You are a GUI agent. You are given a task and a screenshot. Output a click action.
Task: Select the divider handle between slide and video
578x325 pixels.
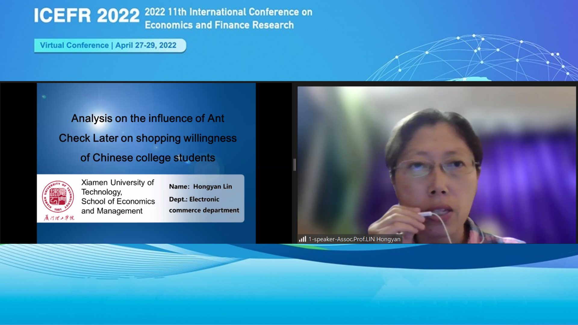pos(295,165)
